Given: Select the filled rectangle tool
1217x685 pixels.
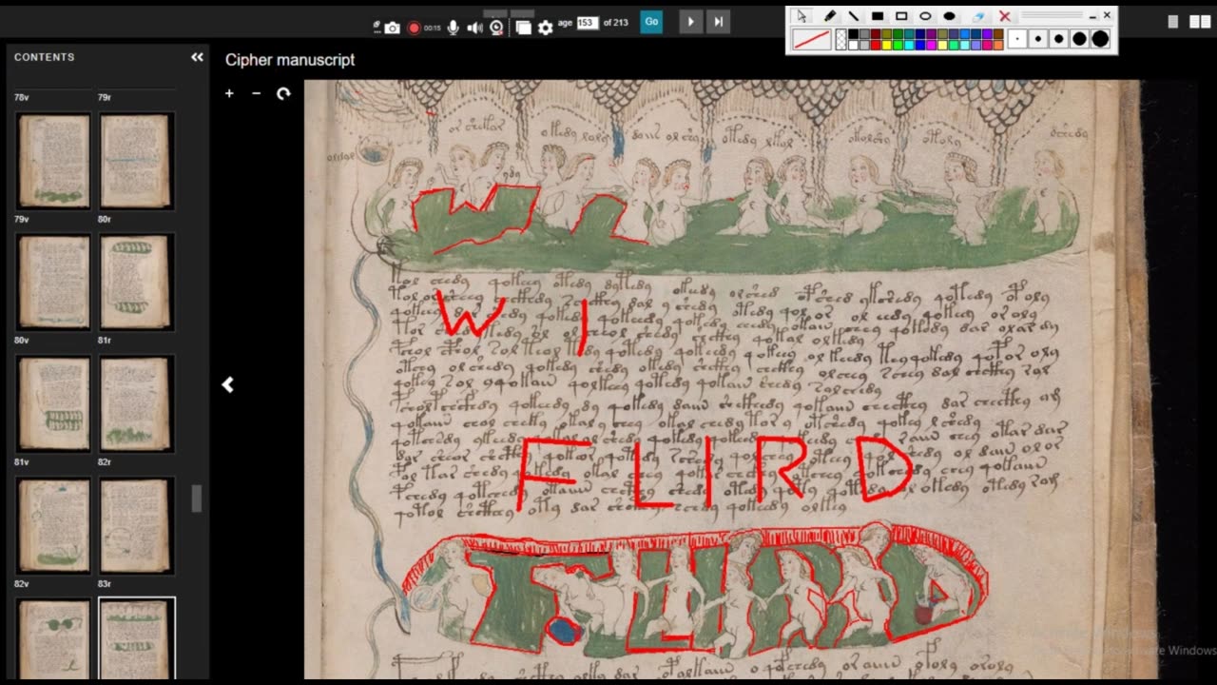Looking at the screenshot, I should pos(878,16).
